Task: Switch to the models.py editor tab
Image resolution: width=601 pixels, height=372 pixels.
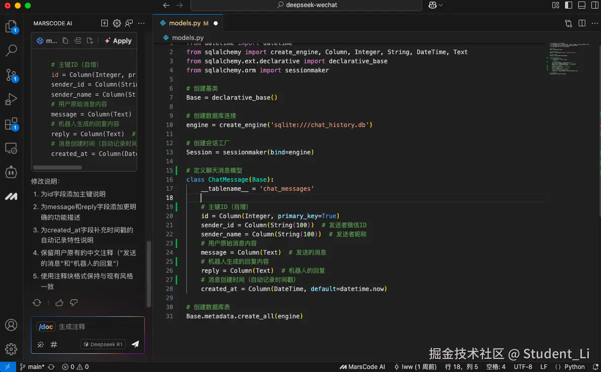Action: (187, 23)
